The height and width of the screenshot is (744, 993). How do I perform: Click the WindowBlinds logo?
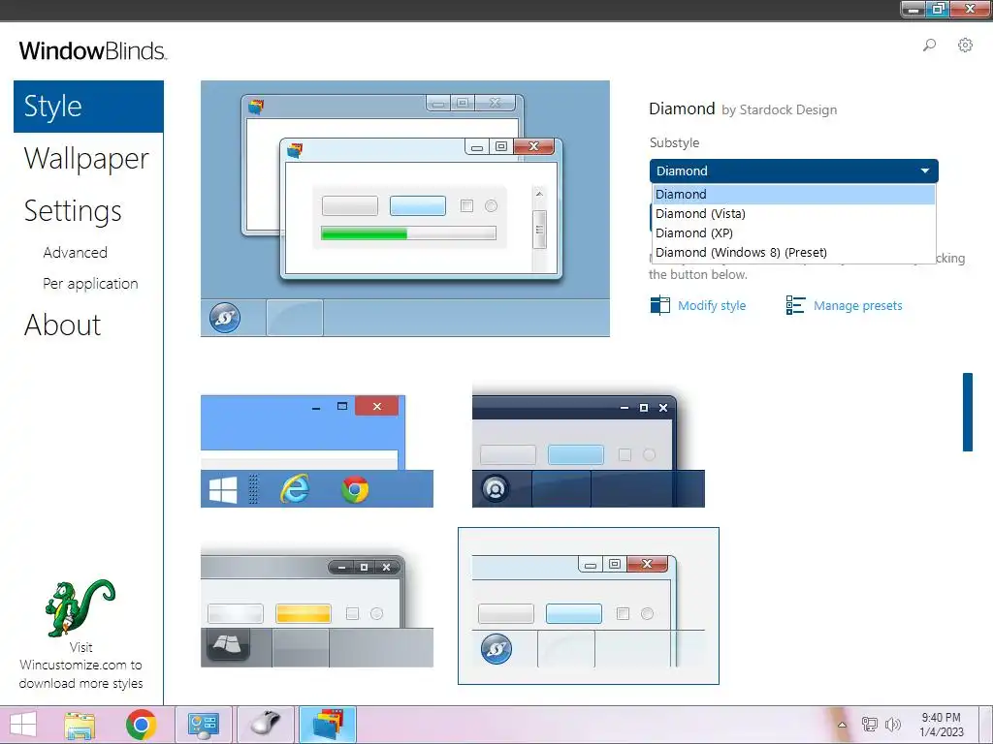[93, 50]
